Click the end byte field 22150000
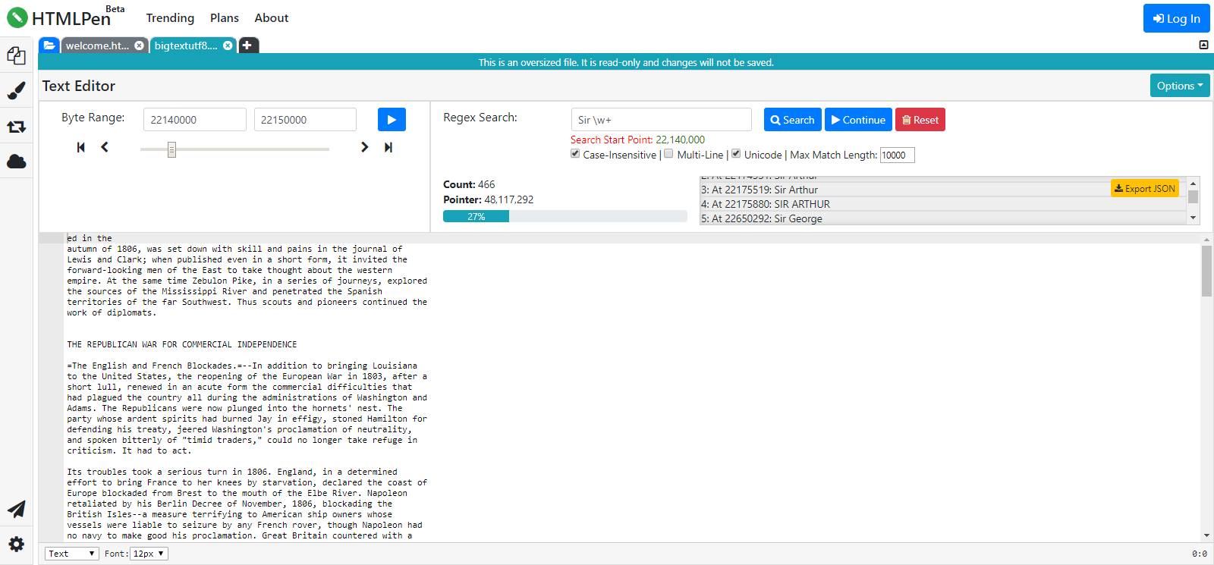This screenshot has width=1214, height=565. [x=305, y=120]
